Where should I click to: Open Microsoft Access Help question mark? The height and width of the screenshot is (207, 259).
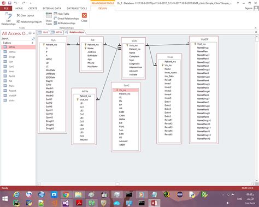pos(238,3)
